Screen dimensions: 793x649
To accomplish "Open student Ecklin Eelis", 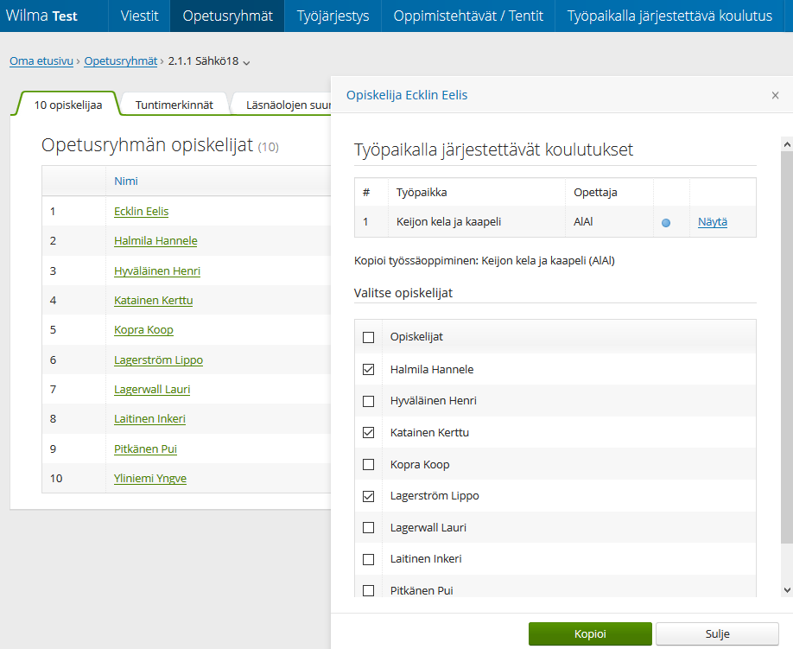I will pos(141,212).
